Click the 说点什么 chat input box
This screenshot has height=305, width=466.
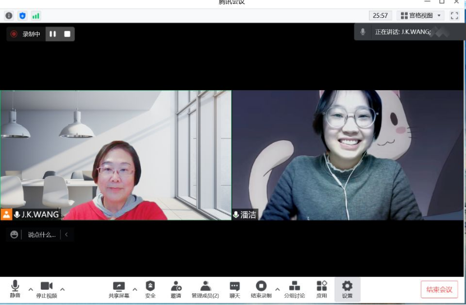41,235
